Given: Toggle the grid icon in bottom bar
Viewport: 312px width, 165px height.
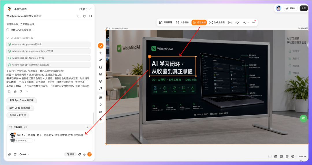Looking at the screenshot, I should (x=281, y=156).
